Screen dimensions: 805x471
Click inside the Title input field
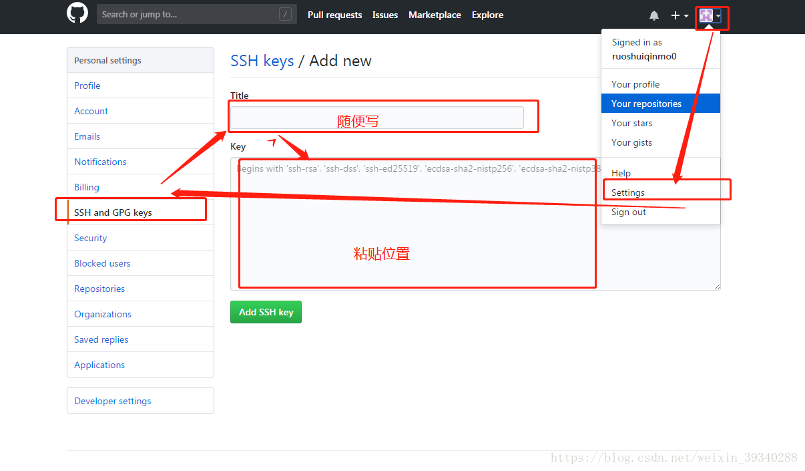coord(377,118)
